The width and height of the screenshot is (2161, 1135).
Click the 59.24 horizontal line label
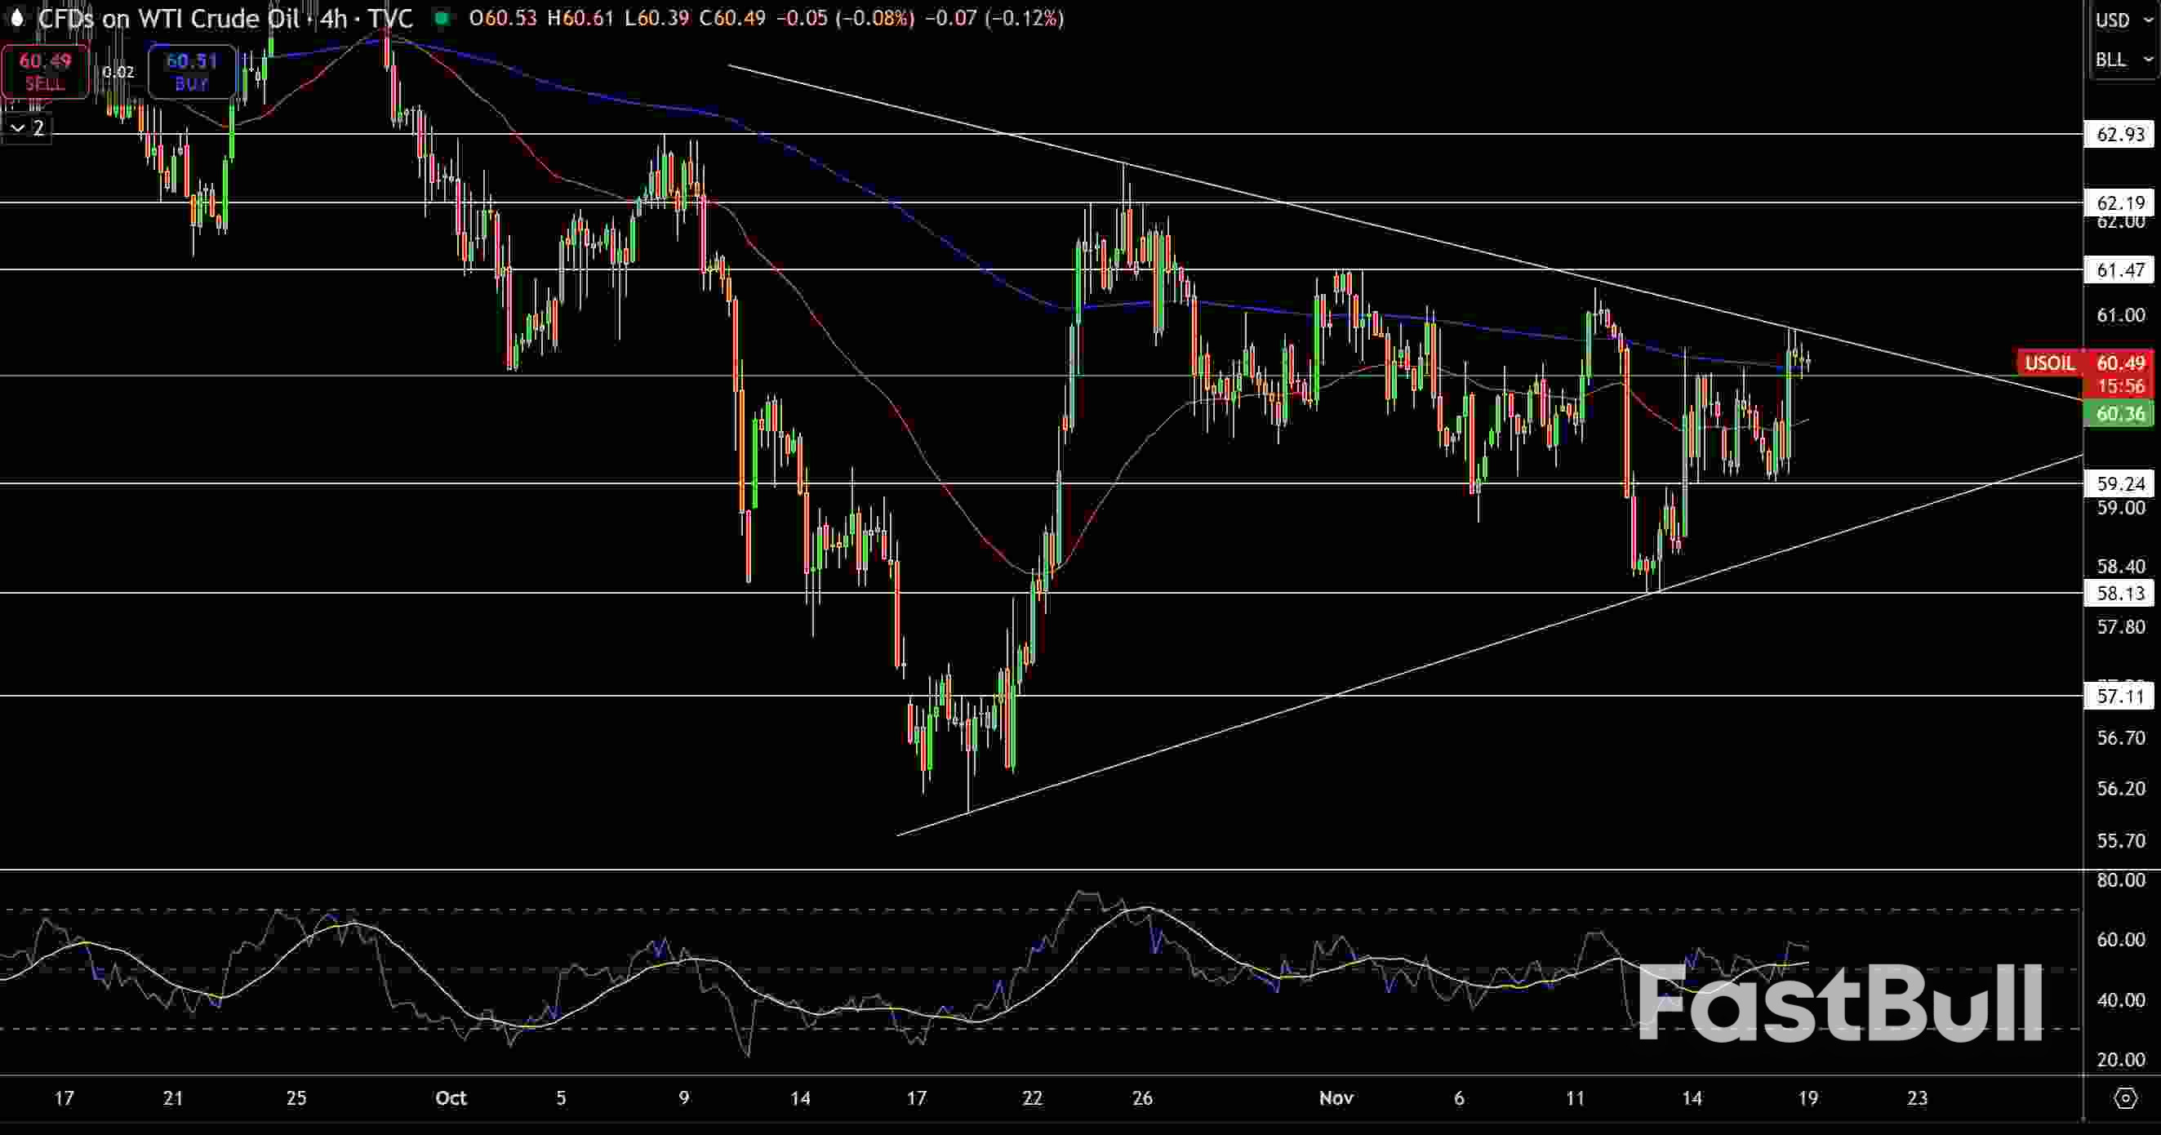tap(2119, 484)
